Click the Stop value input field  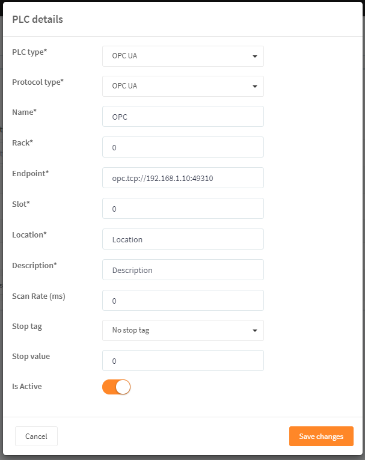coord(183,361)
